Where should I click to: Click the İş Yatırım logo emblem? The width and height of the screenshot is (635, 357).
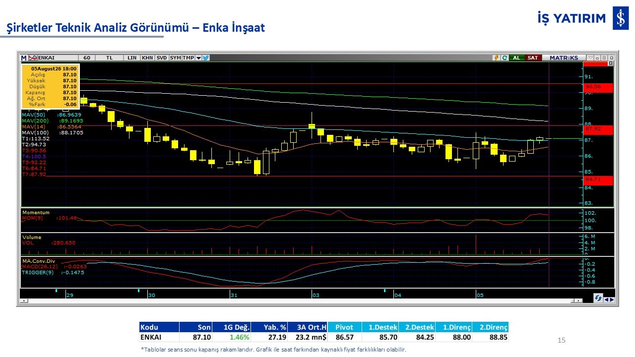[x=621, y=18]
